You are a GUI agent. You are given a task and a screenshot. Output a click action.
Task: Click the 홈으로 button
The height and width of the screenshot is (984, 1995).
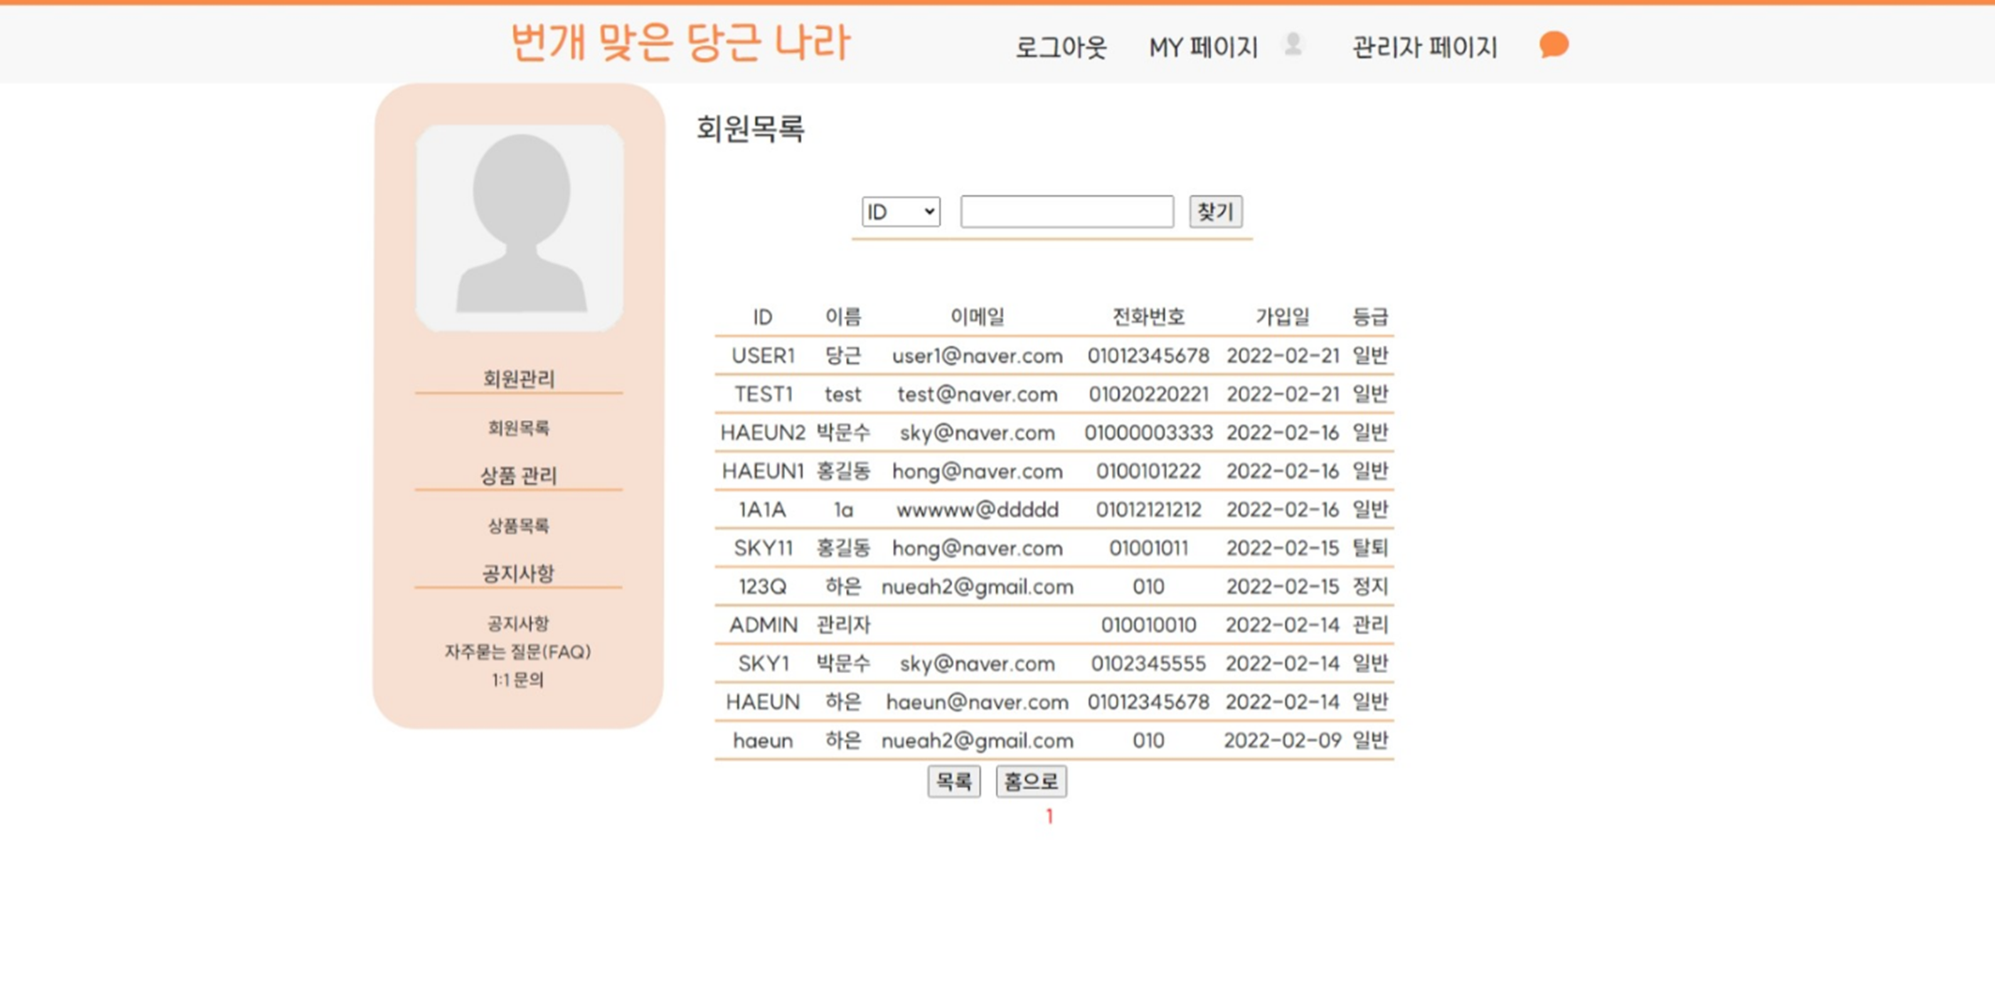pyautogui.click(x=1031, y=781)
